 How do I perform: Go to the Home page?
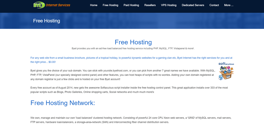[x=94, y=5]
